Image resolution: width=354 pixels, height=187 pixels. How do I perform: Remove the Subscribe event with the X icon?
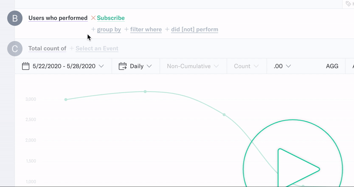click(x=93, y=18)
